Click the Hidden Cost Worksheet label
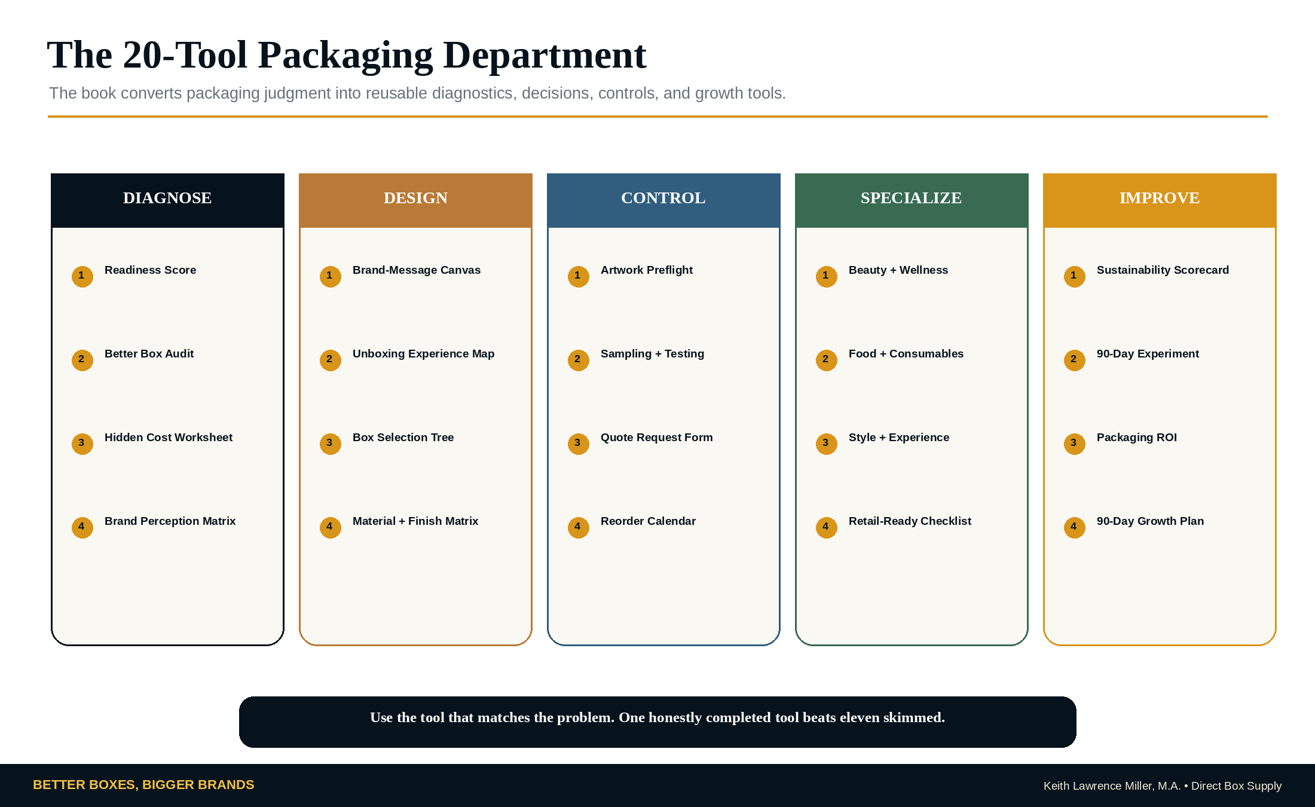1315x807 pixels. (x=169, y=438)
